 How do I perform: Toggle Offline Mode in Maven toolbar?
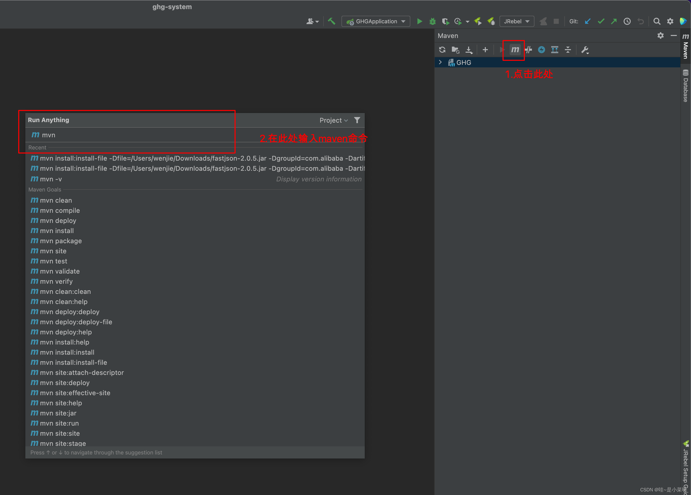[529, 50]
